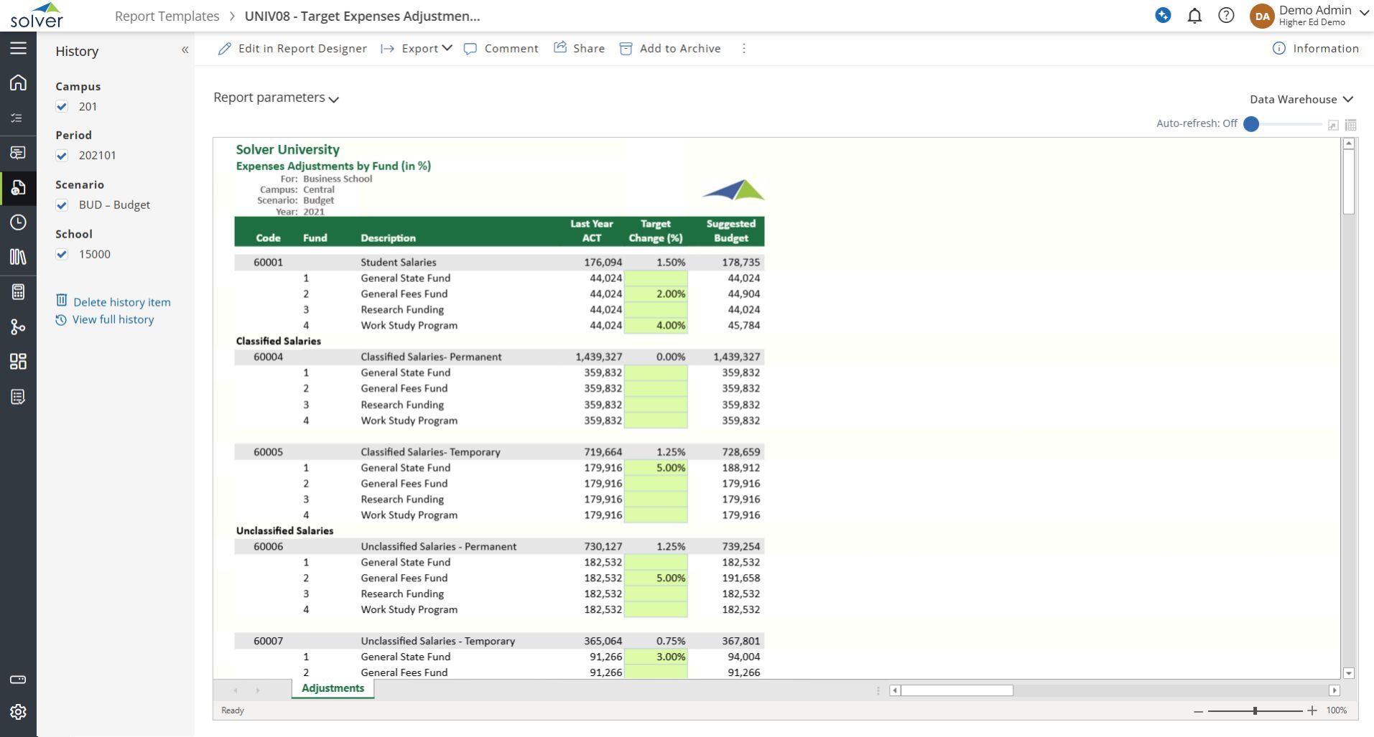Uncheck the Campus 201 checkbox
Screen dimensions: 1374x737
tap(62, 107)
